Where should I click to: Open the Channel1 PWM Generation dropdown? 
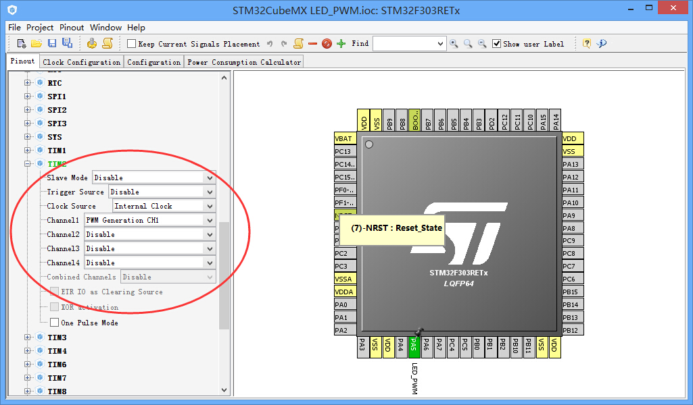[210, 220]
